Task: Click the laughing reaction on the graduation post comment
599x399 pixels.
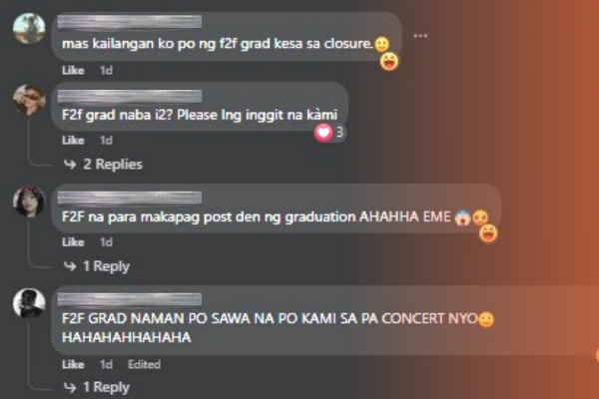Action: [488, 233]
